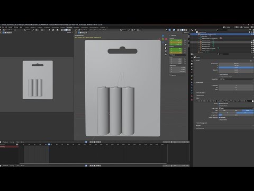This screenshot has width=254, height=191.
Task: Click the Frame Start field
Action: 236,85
